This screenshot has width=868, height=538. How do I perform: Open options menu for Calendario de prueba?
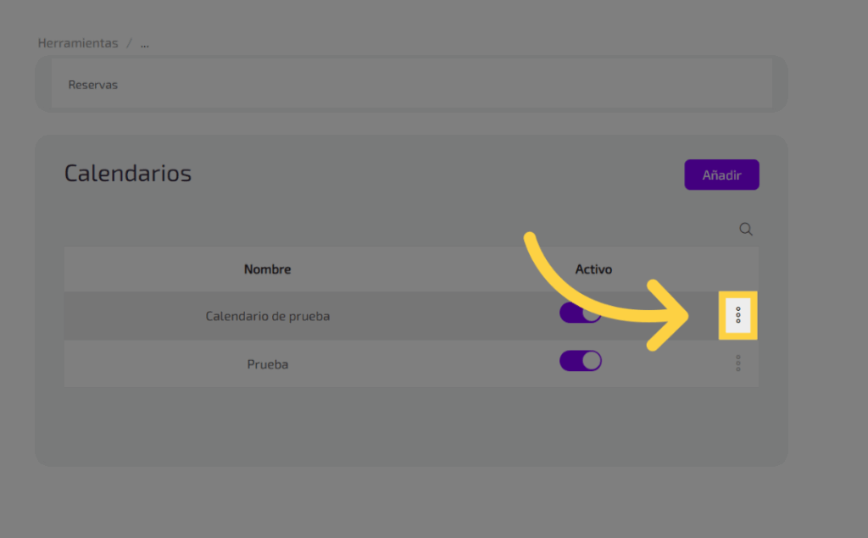tap(738, 315)
